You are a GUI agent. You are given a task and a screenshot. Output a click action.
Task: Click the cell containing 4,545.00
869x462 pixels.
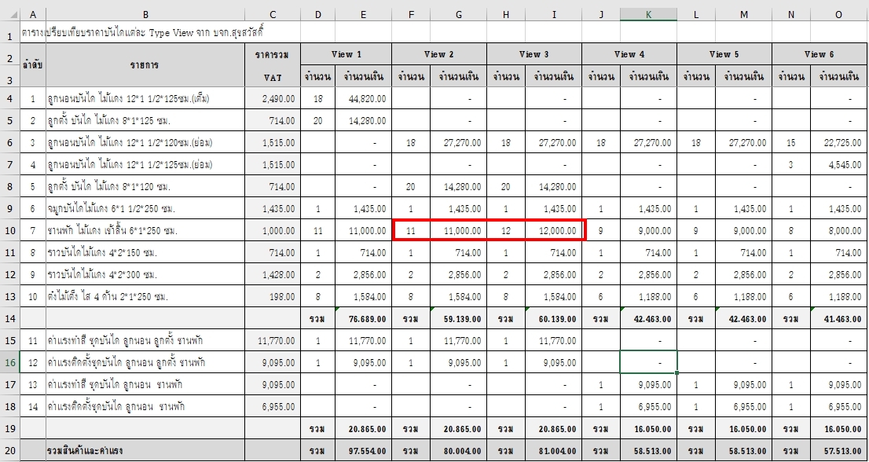point(839,164)
